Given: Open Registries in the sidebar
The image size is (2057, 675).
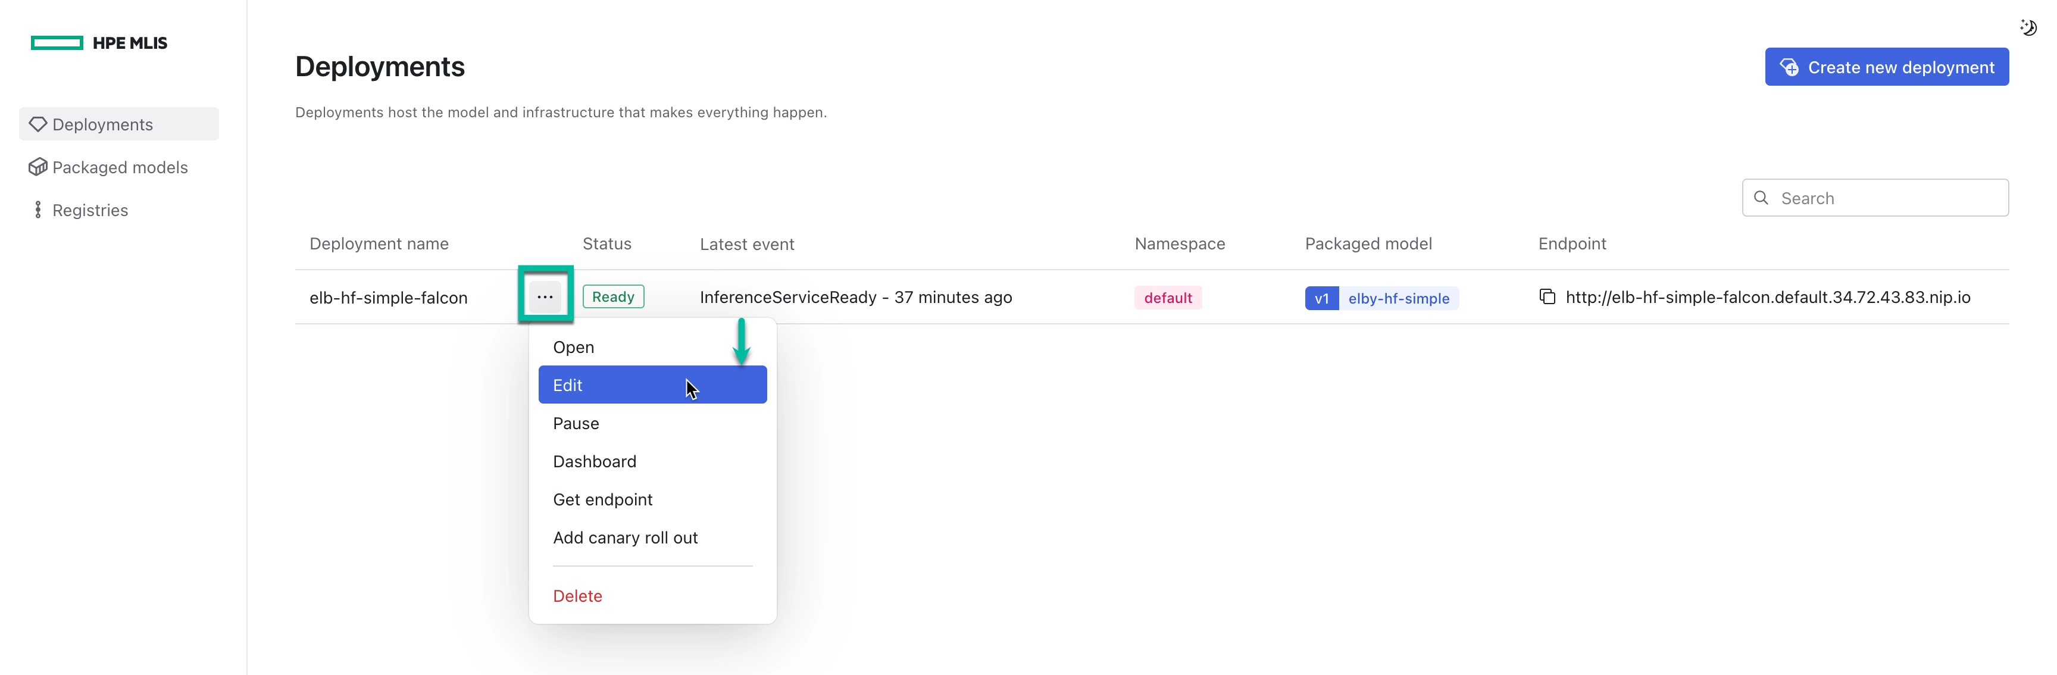Looking at the screenshot, I should (119, 210).
